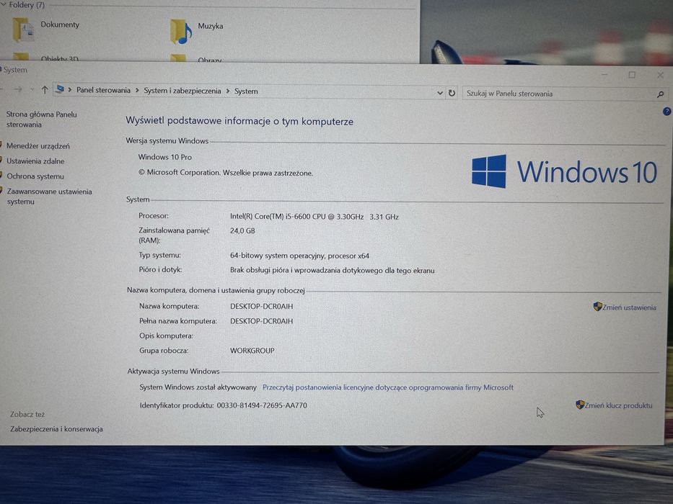Image resolution: width=673 pixels, height=504 pixels.
Task: Click the refresh icon beside the address bar
Action: pos(452,93)
